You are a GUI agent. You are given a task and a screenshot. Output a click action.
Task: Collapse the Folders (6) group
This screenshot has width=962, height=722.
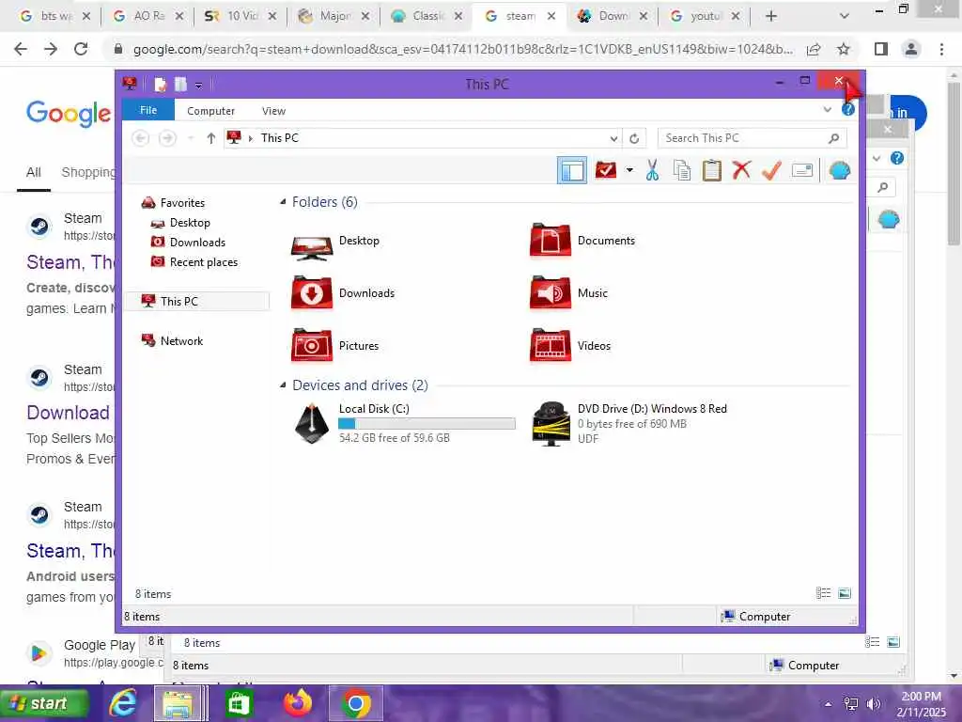tap(283, 202)
